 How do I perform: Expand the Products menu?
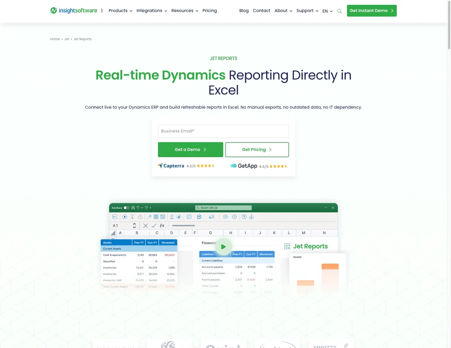coord(120,11)
